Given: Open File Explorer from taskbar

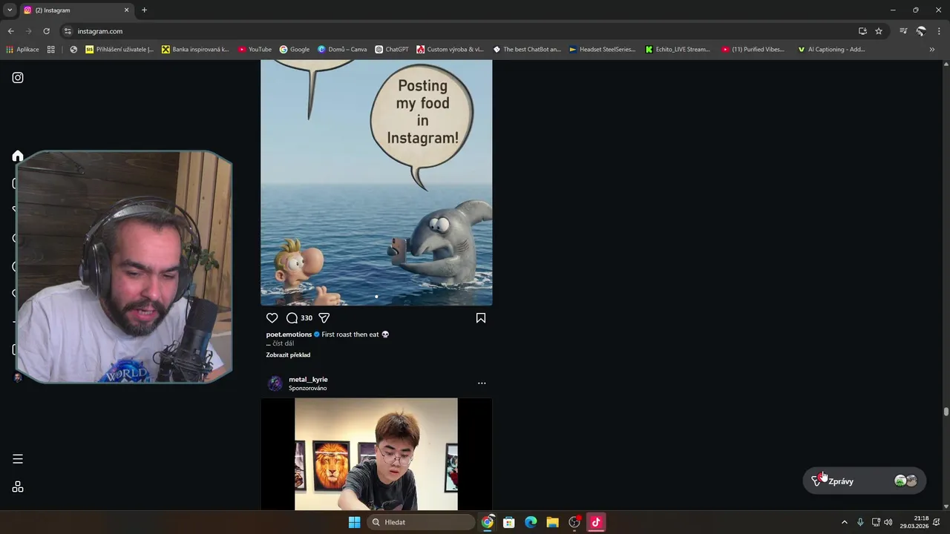Looking at the screenshot, I should coord(552,522).
